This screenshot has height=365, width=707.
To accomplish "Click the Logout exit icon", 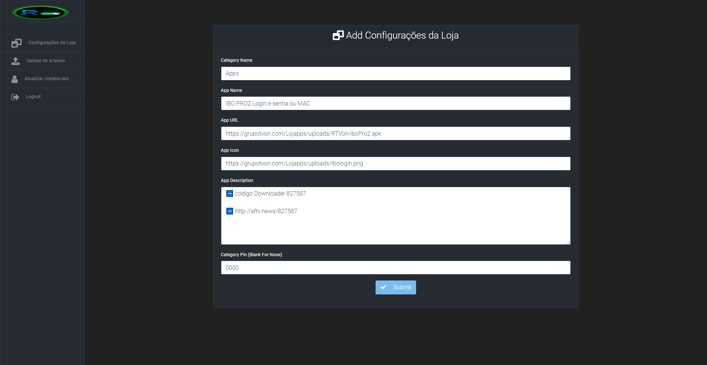I will click(x=15, y=97).
